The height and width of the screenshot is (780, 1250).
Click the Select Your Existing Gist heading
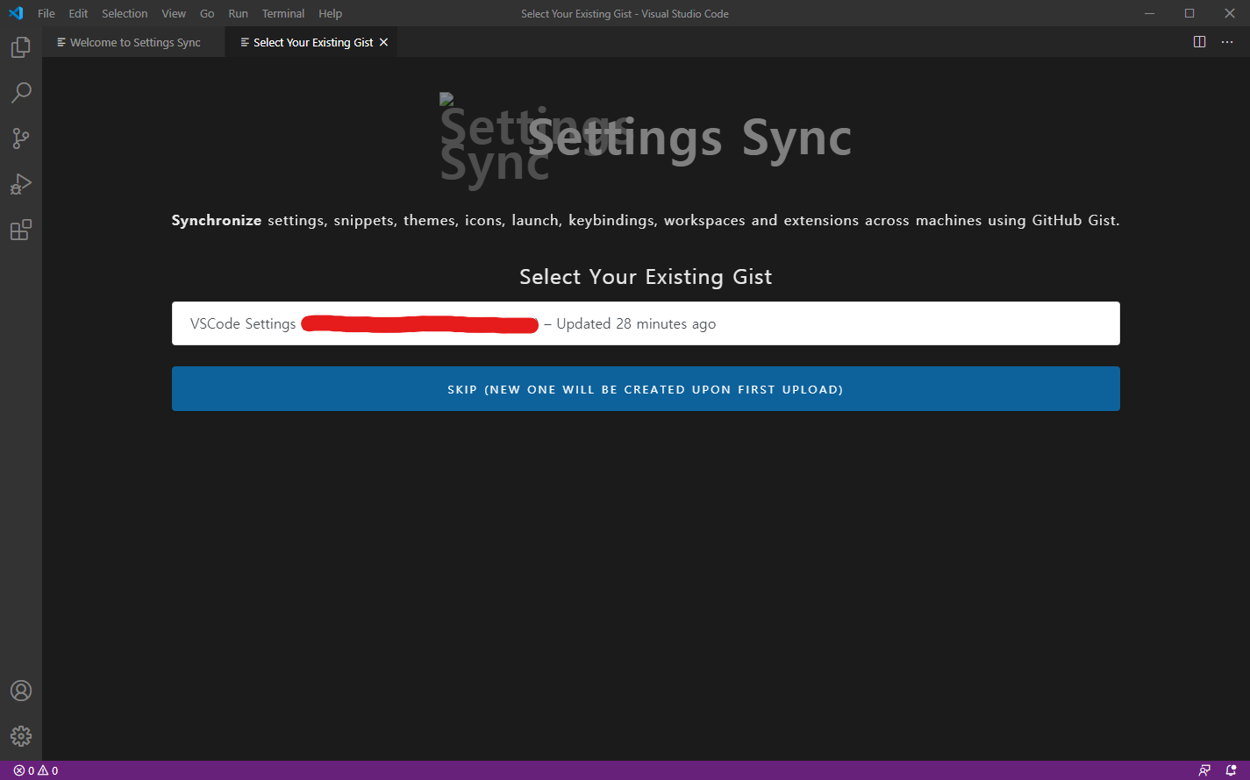[x=646, y=277]
